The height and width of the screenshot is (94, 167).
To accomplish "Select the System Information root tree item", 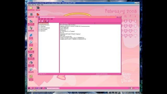I will coord(43,23).
